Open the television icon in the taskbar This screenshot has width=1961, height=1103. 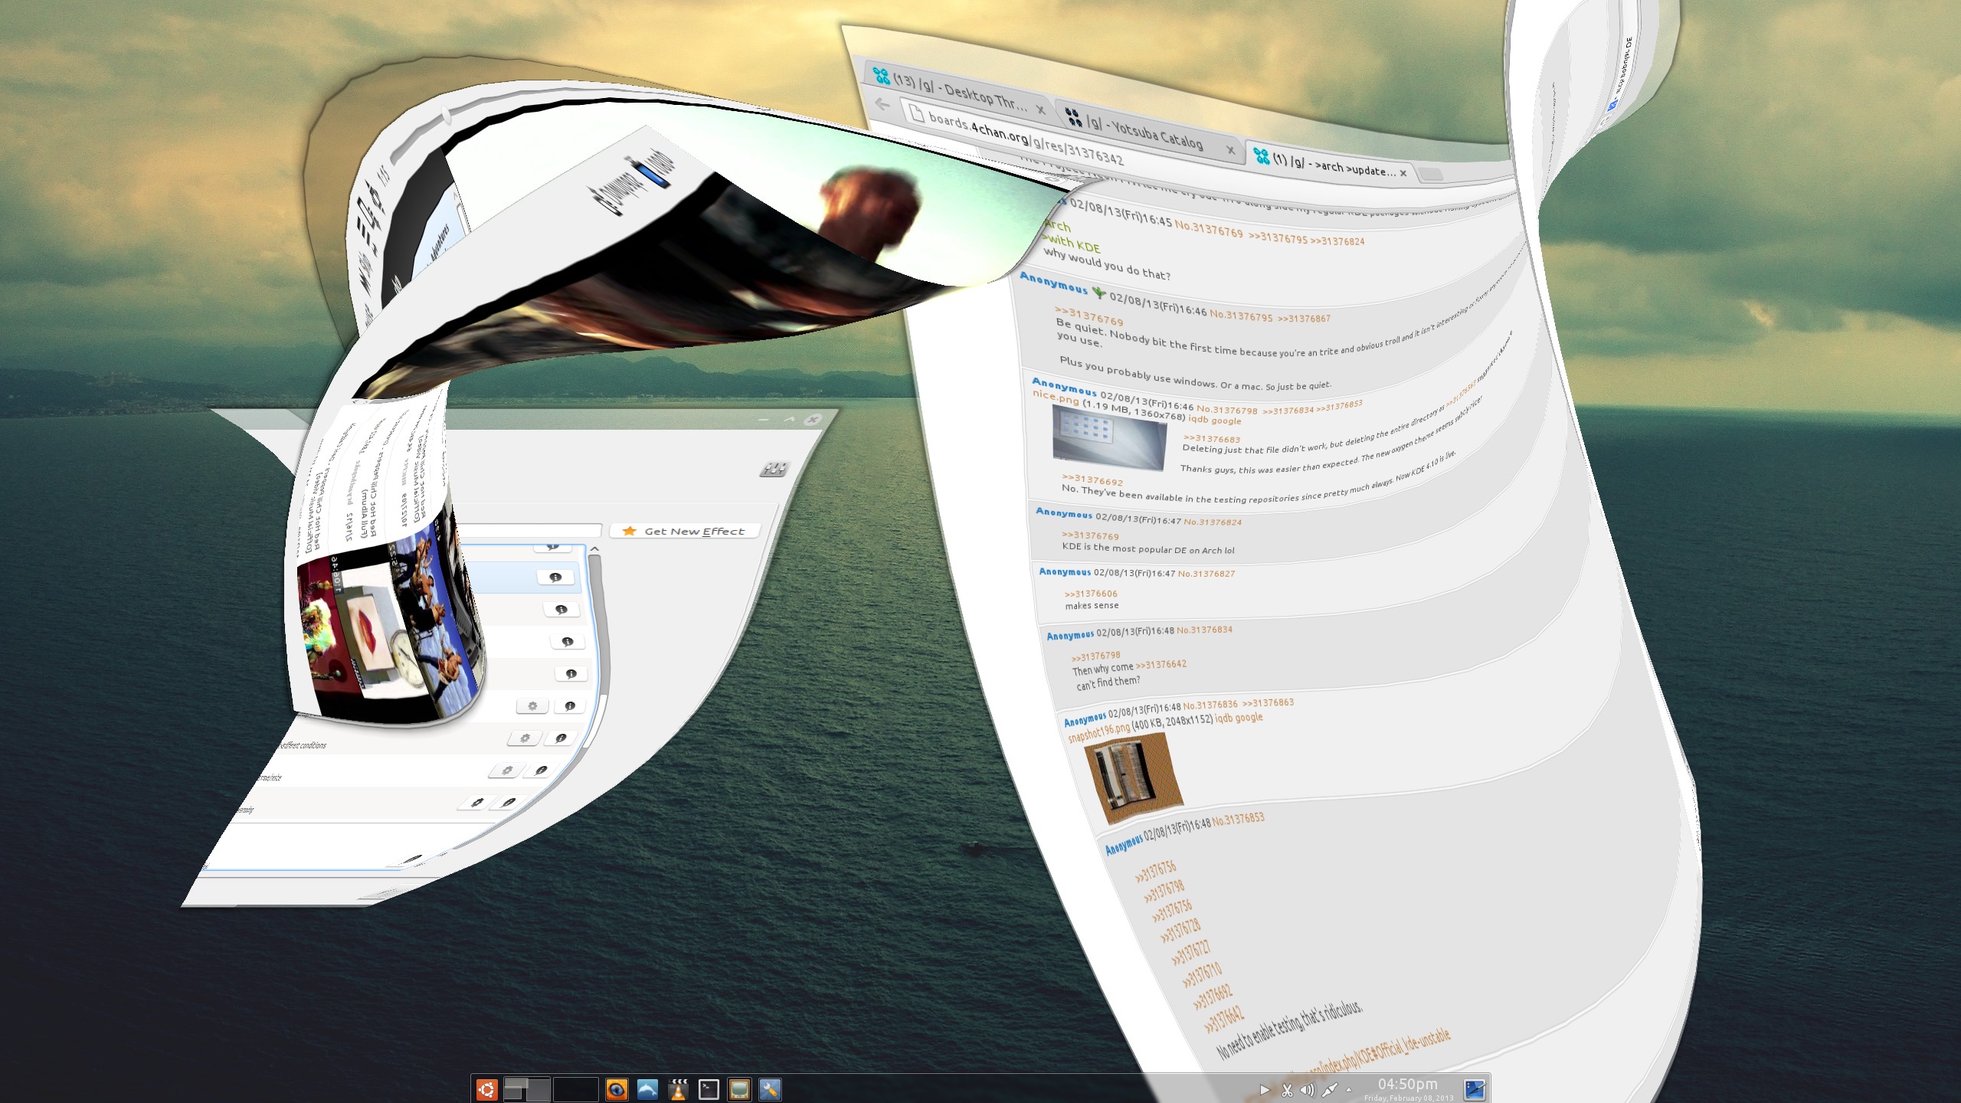739,1088
